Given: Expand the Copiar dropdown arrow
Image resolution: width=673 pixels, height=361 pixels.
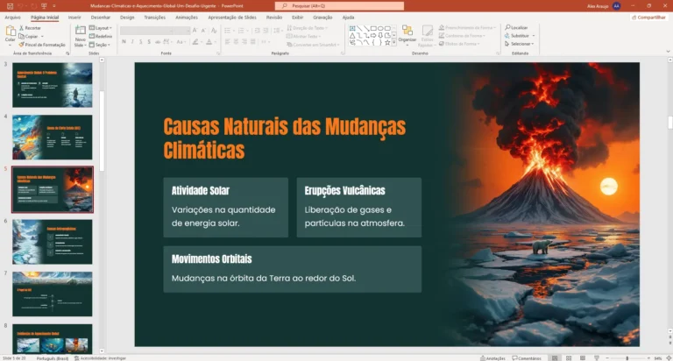Looking at the screenshot, I should 42,37.
